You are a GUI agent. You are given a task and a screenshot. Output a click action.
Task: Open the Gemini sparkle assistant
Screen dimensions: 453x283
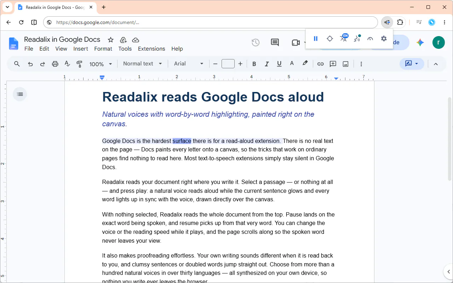(x=420, y=42)
